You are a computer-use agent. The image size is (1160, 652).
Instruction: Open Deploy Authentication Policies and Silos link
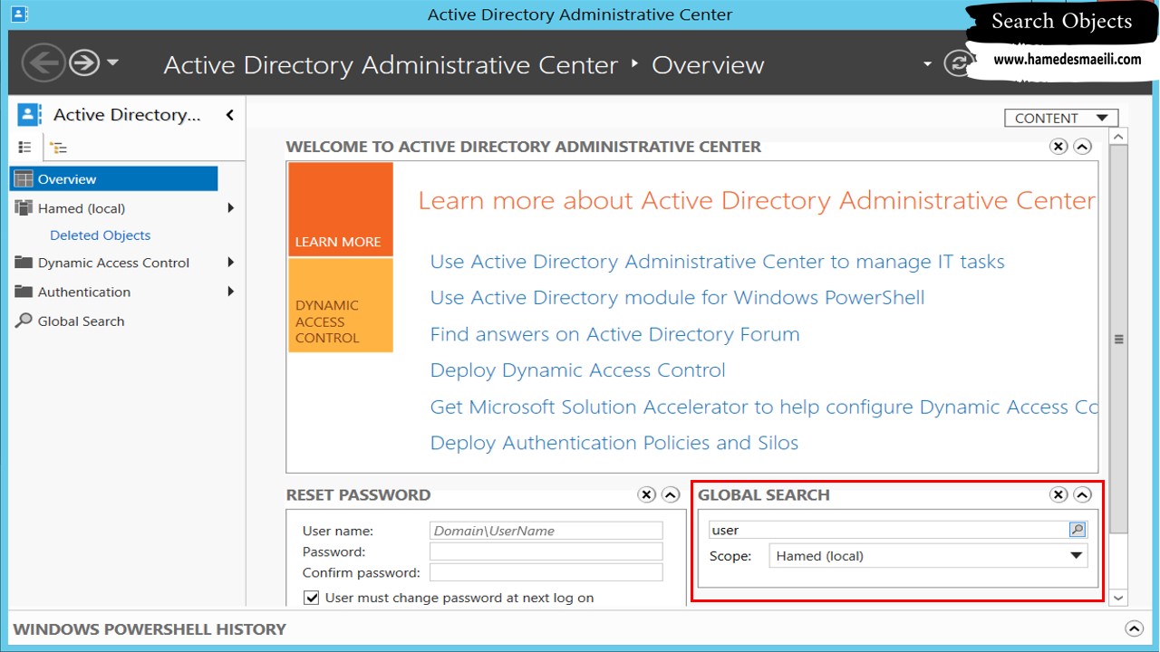coord(614,443)
